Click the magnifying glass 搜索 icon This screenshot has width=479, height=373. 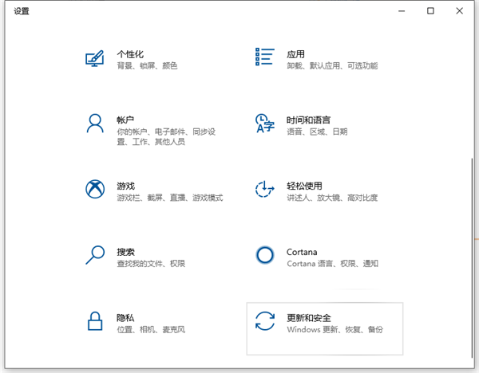[x=95, y=255]
